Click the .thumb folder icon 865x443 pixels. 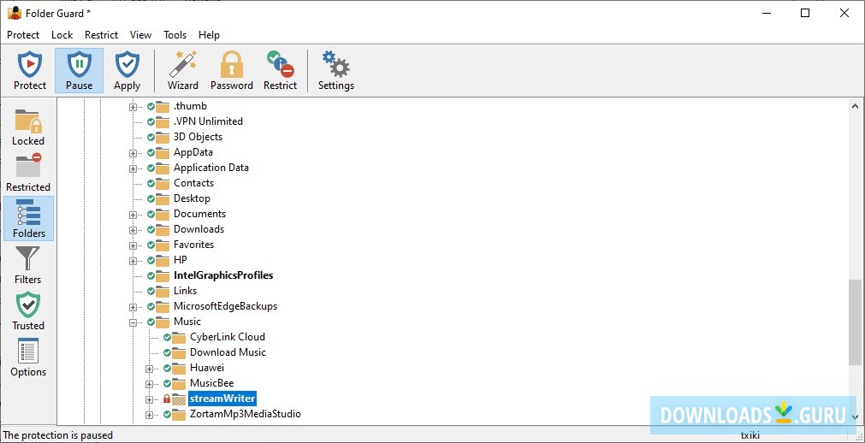click(x=163, y=107)
